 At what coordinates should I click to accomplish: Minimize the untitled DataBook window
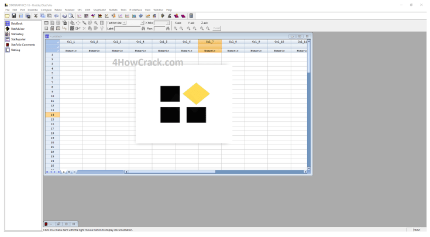(292, 36)
